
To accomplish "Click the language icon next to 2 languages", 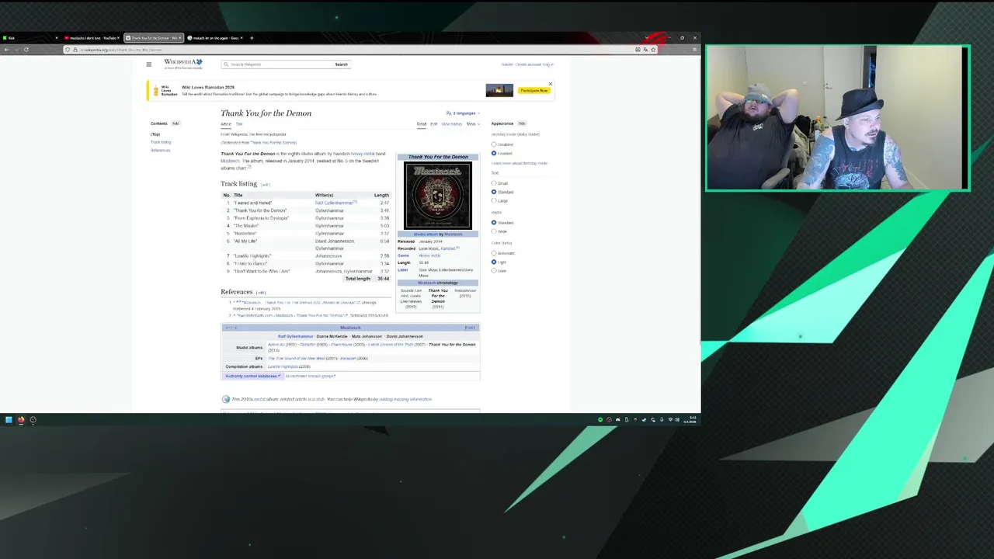I will click(x=449, y=113).
